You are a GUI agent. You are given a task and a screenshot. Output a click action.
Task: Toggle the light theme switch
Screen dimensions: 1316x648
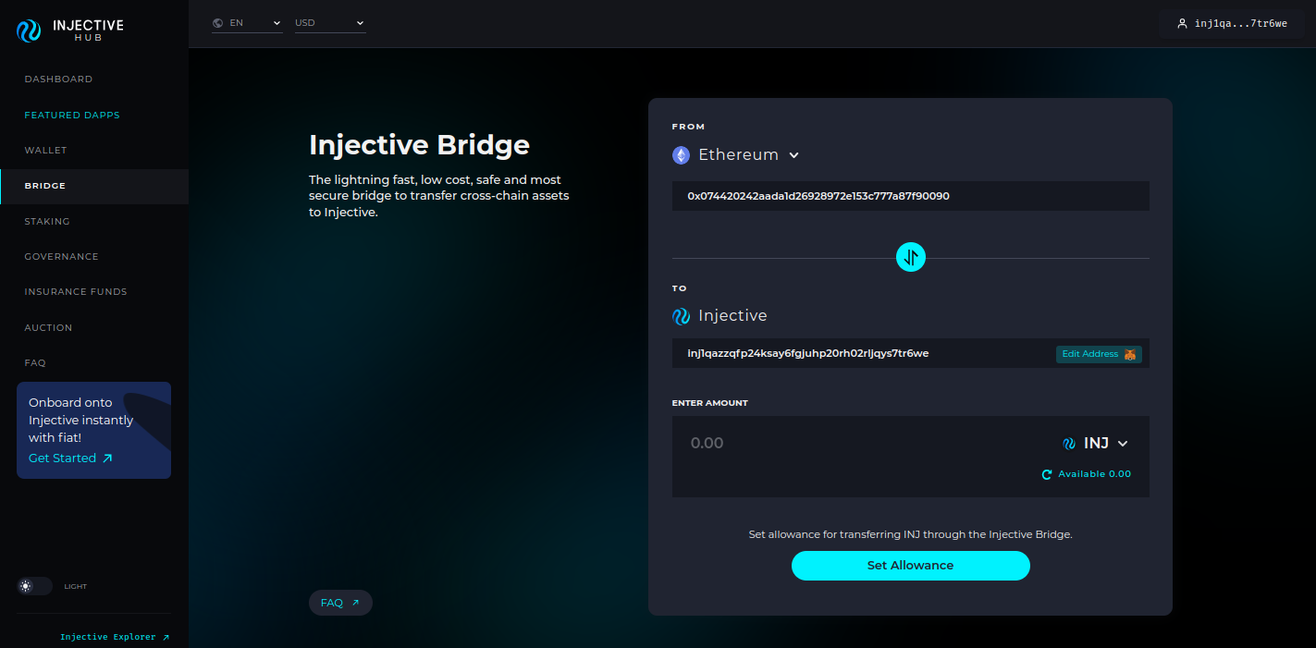(34, 586)
